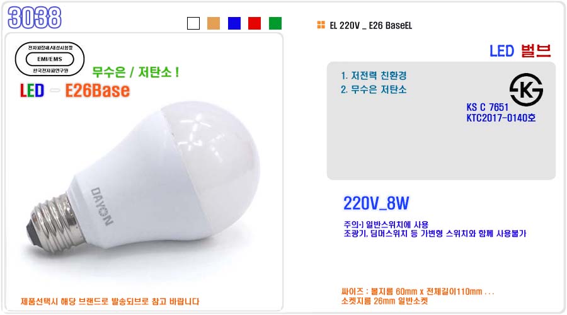This screenshot has height=315, width=567.
Task: Click the LED 벌브 heading
Action: pyautogui.click(x=520, y=51)
